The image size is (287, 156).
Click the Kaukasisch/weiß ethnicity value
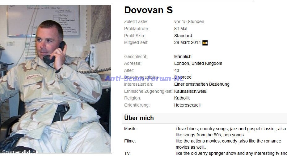[190, 91]
